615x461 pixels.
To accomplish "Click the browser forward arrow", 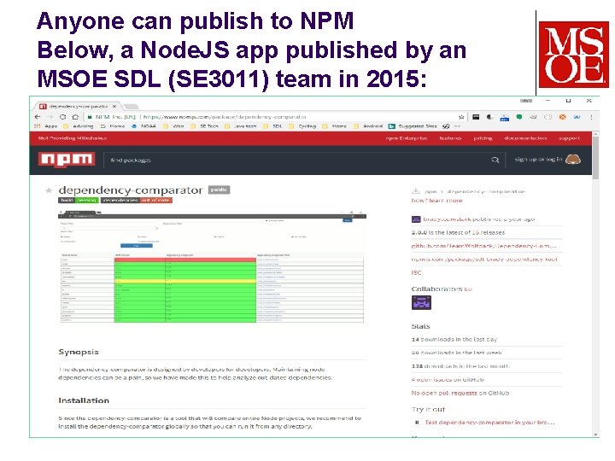I will [x=50, y=117].
